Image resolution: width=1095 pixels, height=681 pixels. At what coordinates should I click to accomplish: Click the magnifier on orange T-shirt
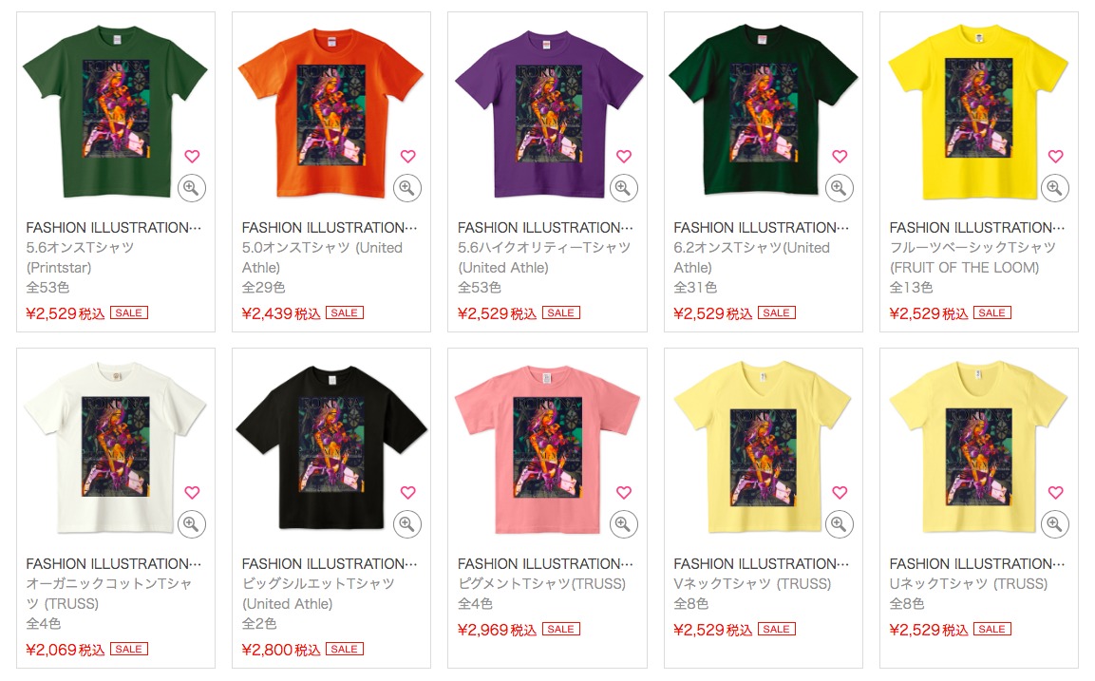click(x=407, y=188)
